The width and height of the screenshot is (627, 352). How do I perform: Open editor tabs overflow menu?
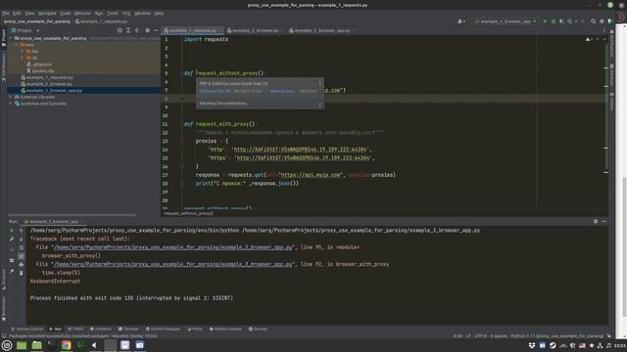604,30
